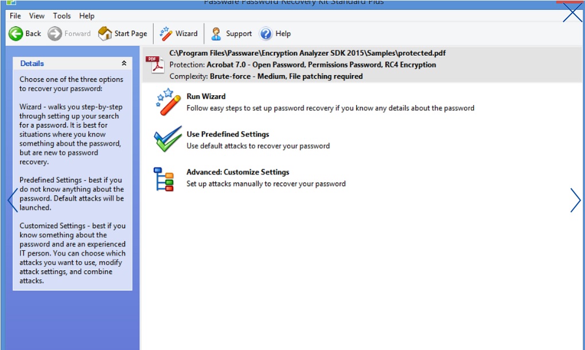
Task: Click the Support person icon
Action: point(216,34)
